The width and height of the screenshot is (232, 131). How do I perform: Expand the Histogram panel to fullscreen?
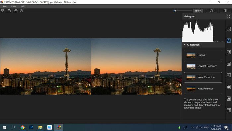(x=229, y=17)
